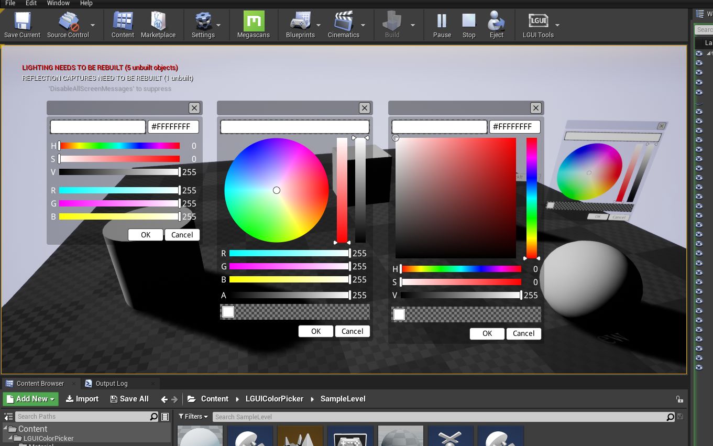Toggle the Content Browser lock icon

[679, 399]
